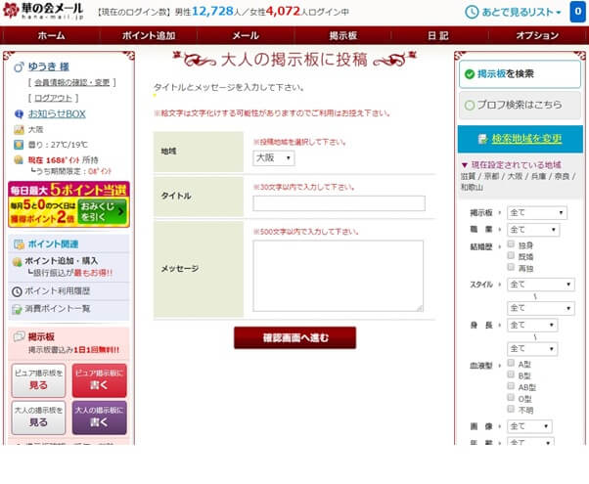Open the blue notification counter badge
The image size is (589, 484).
click(x=577, y=12)
